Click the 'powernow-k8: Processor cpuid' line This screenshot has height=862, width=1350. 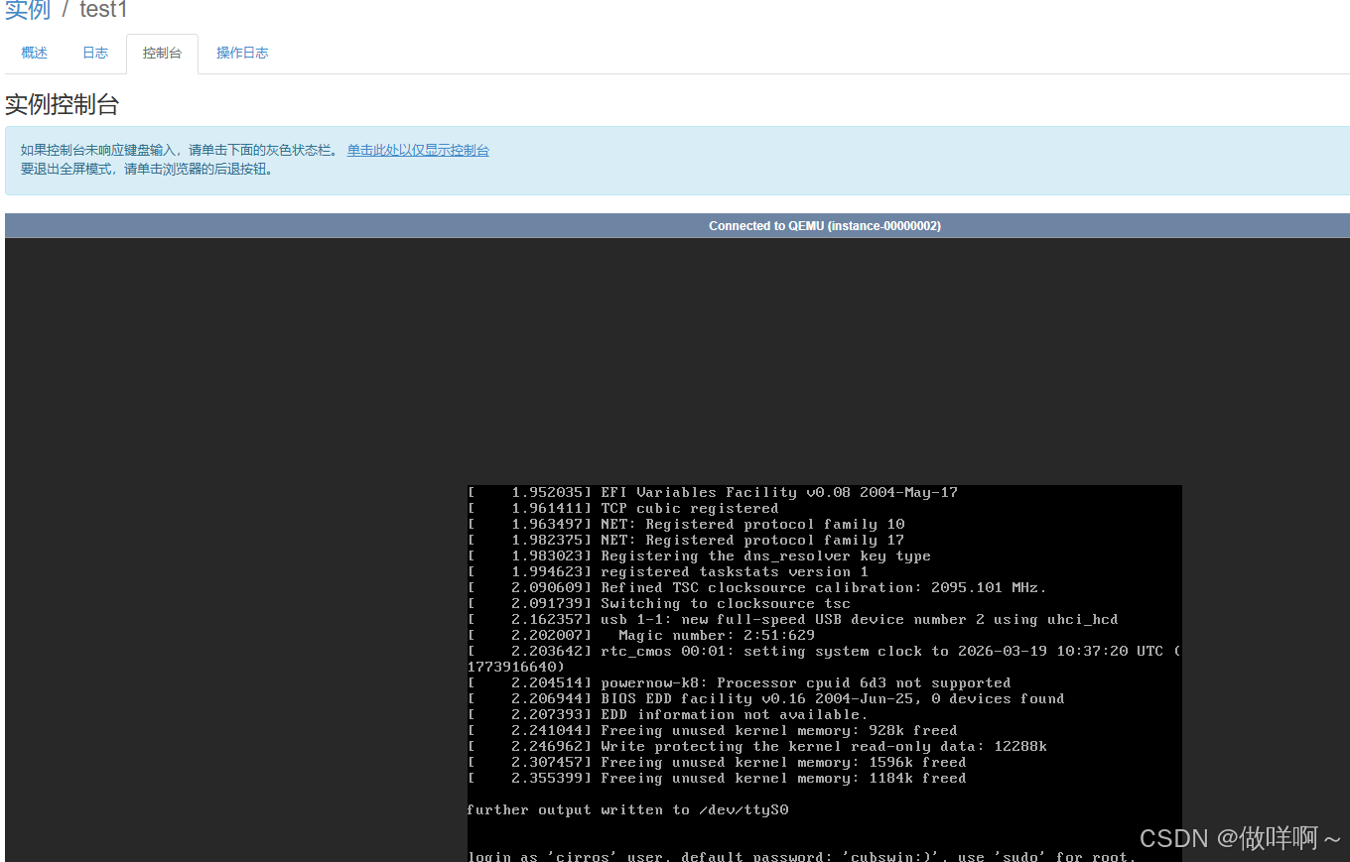point(740,683)
